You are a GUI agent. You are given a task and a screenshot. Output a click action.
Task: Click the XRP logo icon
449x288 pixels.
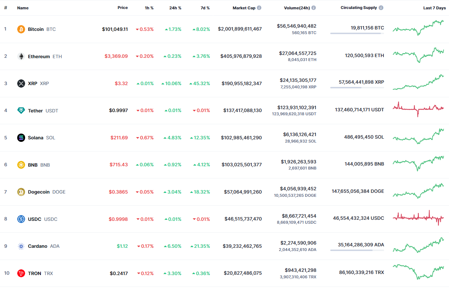click(21, 83)
